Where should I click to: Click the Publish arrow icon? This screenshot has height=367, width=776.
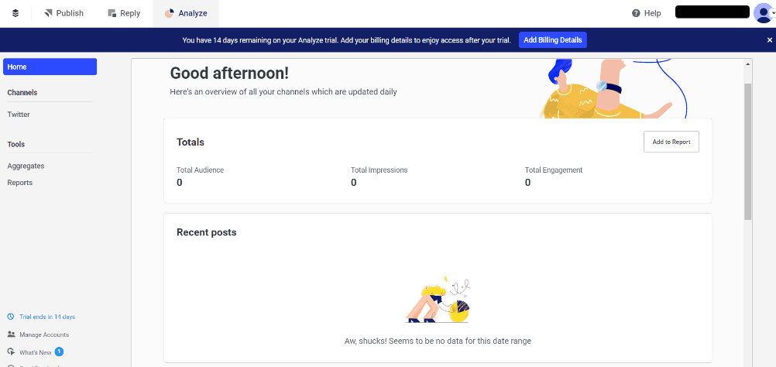click(48, 13)
